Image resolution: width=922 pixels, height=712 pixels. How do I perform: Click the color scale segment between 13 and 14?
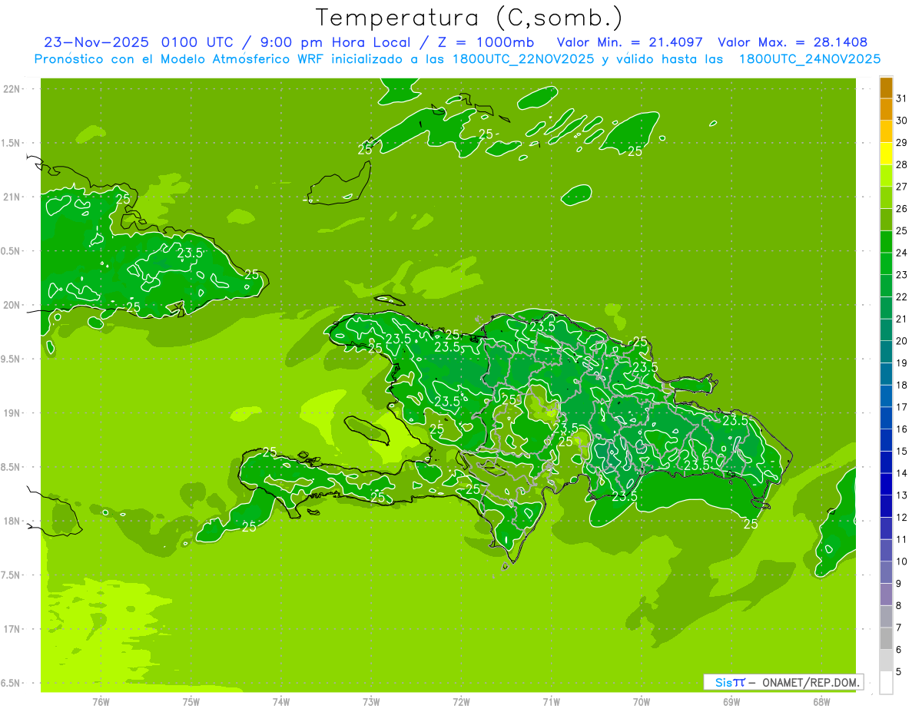coord(886,484)
